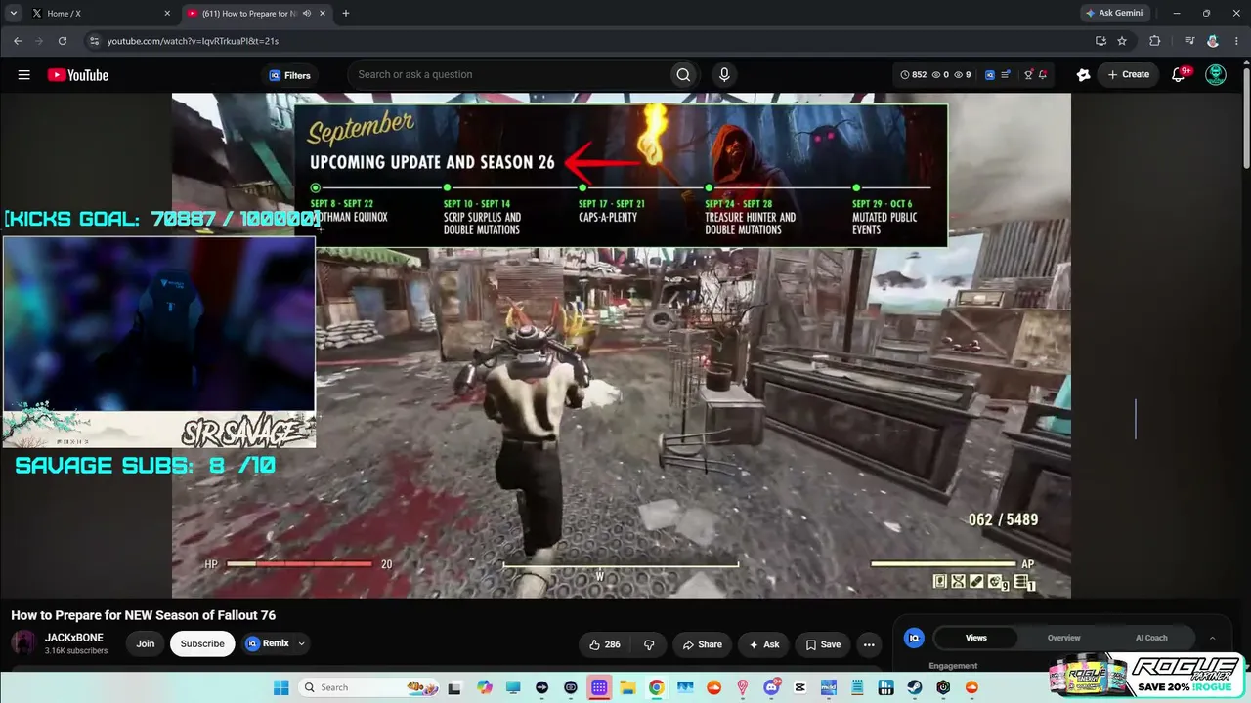Image resolution: width=1251 pixels, height=703 pixels.
Task: Open Chrome's three-dot menu
Action: (1234, 41)
